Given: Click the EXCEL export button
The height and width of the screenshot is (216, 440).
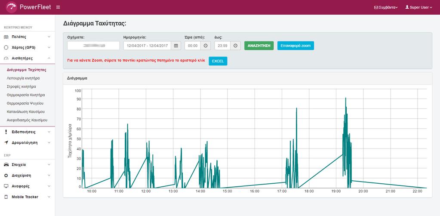Looking at the screenshot, I should 218,61.
